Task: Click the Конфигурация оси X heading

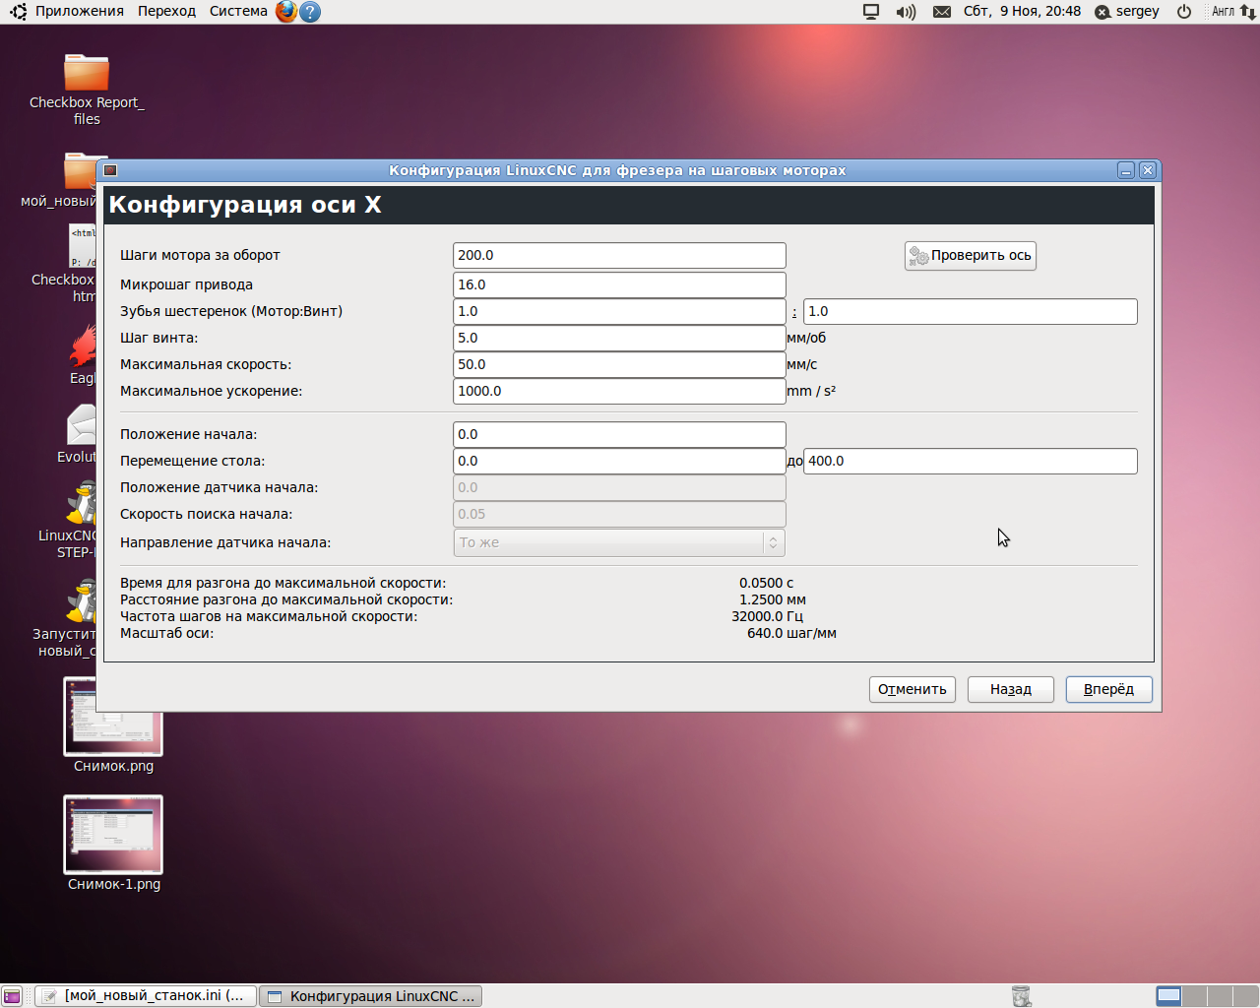Action: tap(245, 205)
